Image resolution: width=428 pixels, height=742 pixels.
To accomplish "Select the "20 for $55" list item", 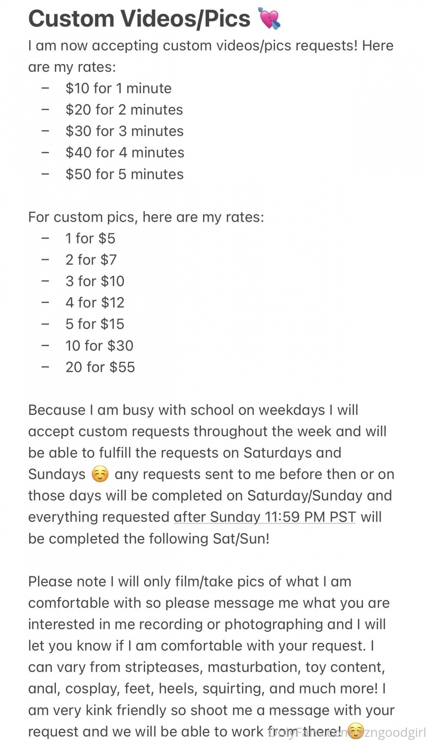I will point(100,367).
